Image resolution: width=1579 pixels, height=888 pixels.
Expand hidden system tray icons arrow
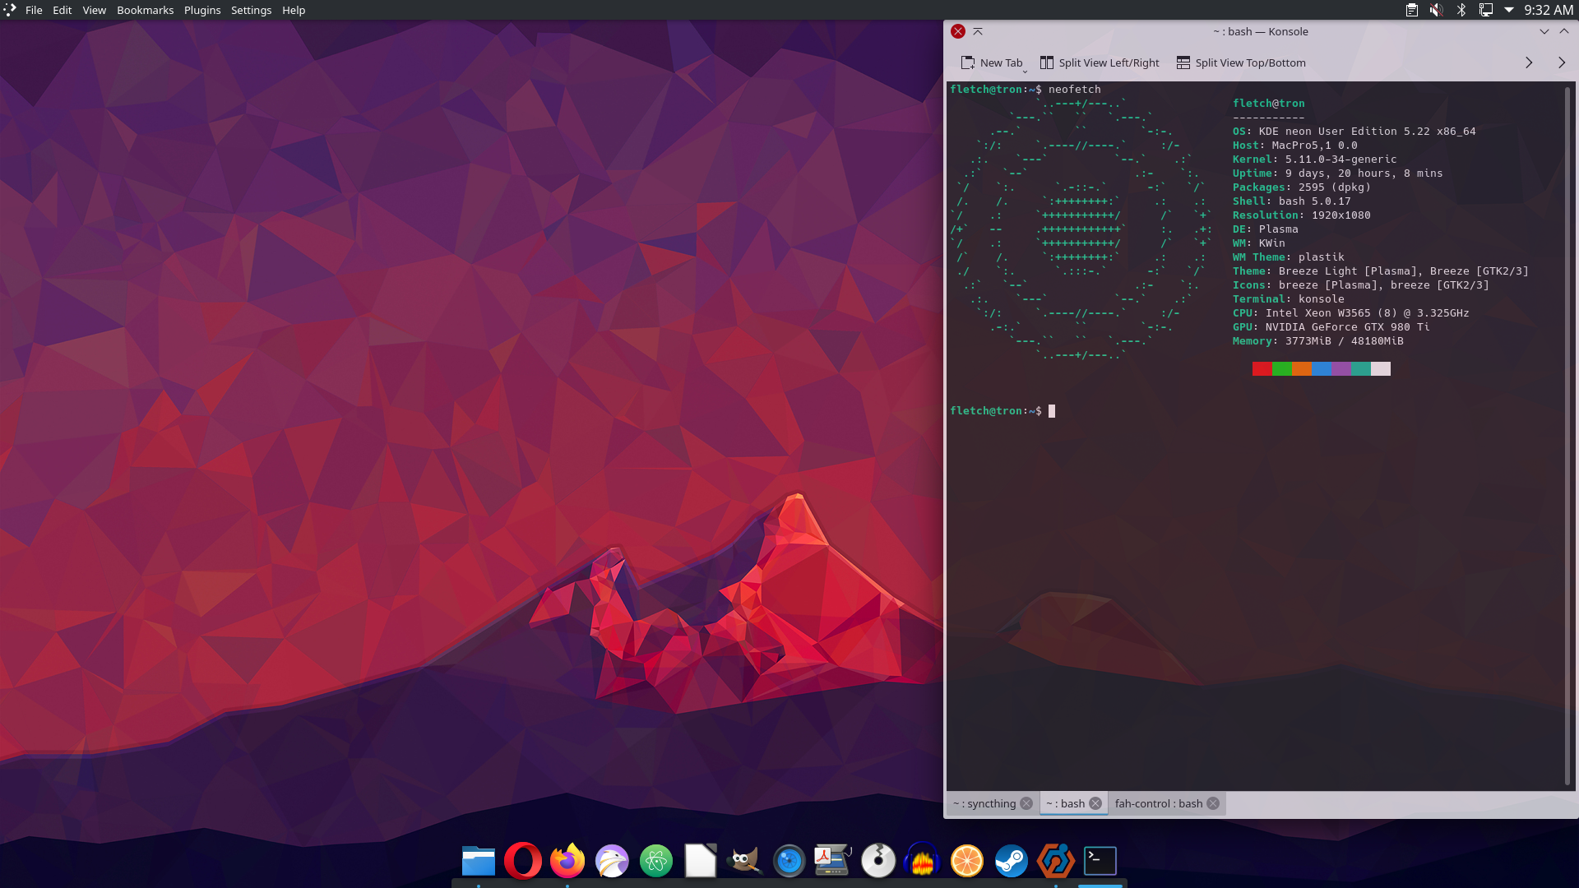pyautogui.click(x=1509, y=10)
